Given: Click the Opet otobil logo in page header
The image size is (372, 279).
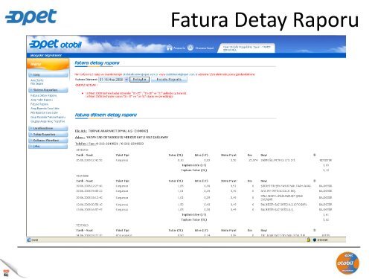Looking at the screenshot, I should pos(55,44).
